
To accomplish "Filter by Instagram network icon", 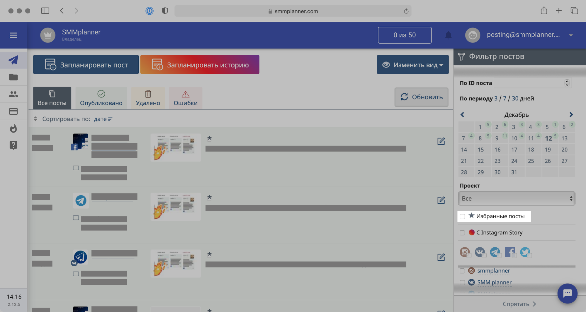I will (465, 252).
